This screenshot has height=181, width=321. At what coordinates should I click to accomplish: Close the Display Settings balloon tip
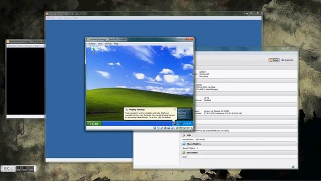[175, 109]
